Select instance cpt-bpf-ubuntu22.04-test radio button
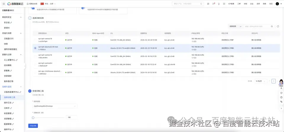 coord(35,48)
